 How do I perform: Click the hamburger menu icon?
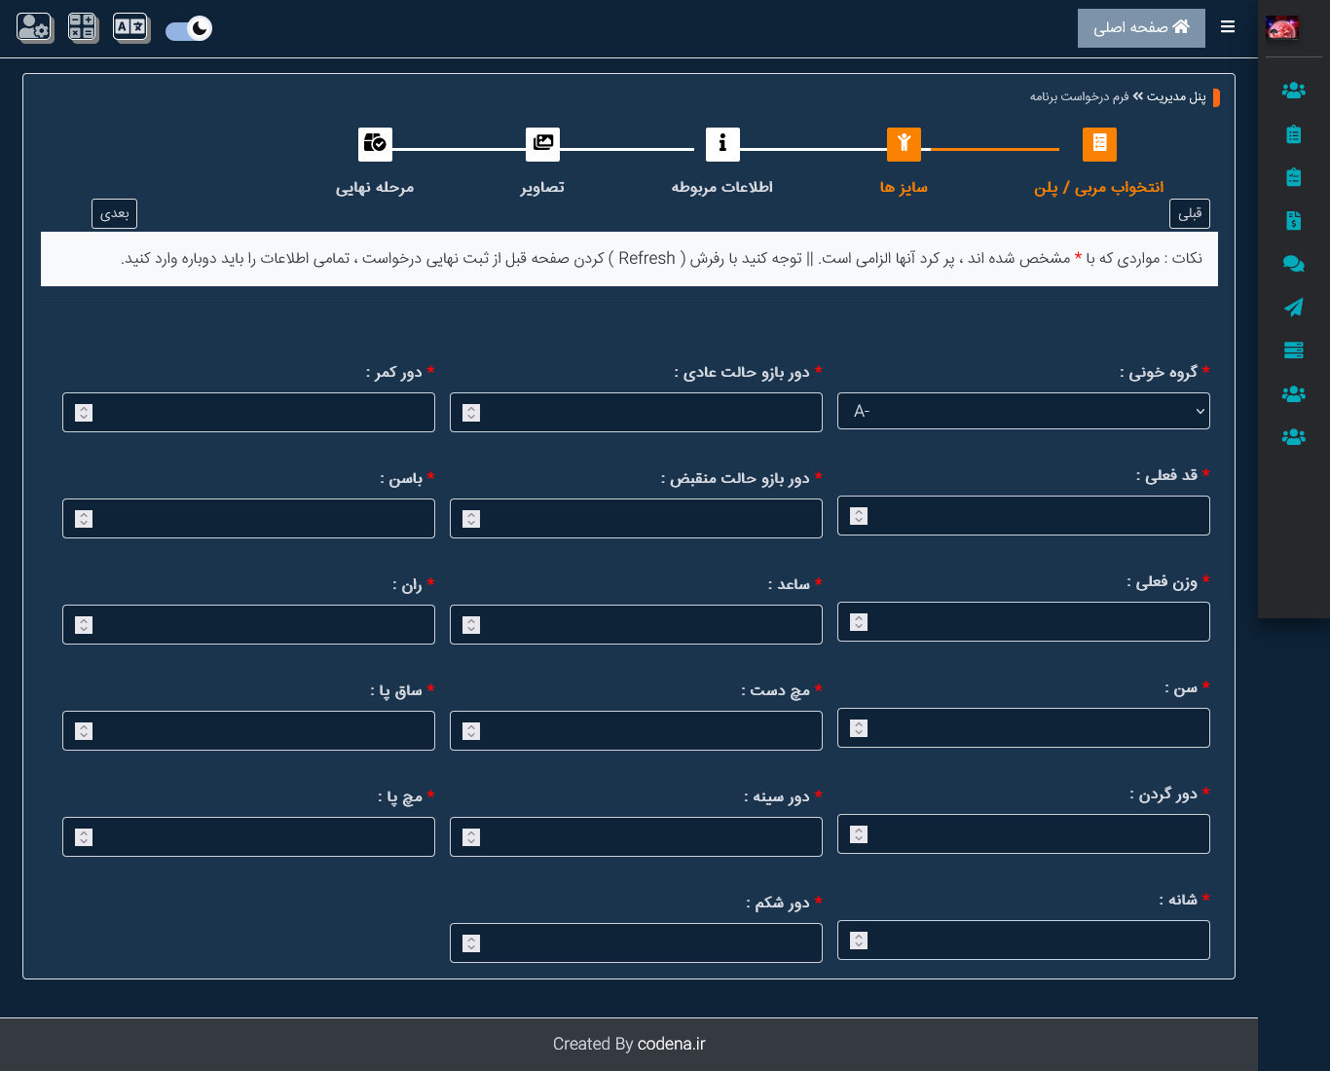(1228, 27)
